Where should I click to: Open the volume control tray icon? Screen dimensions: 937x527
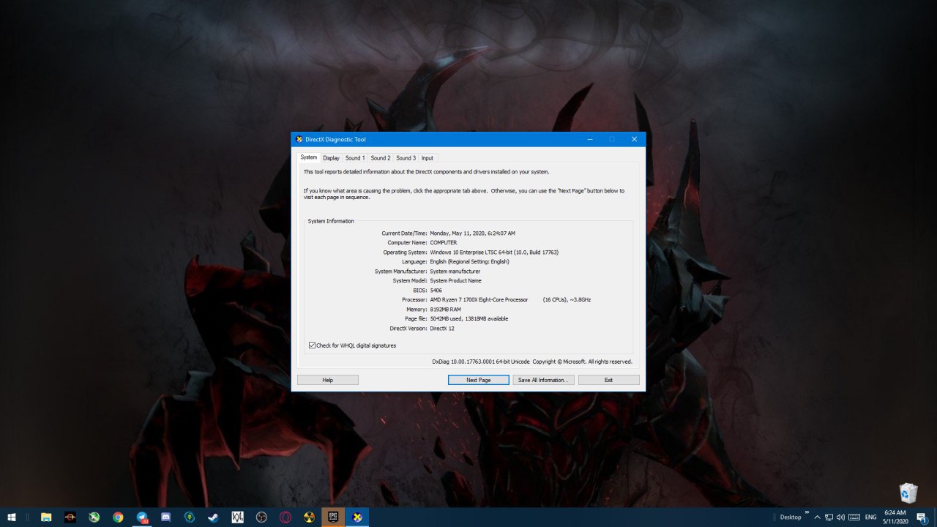840,517
